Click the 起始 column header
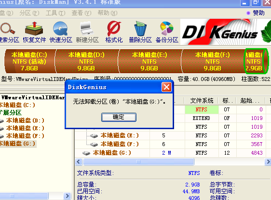Image resolution: width=271 pixels, height=200 pixels. pos(250,101)
